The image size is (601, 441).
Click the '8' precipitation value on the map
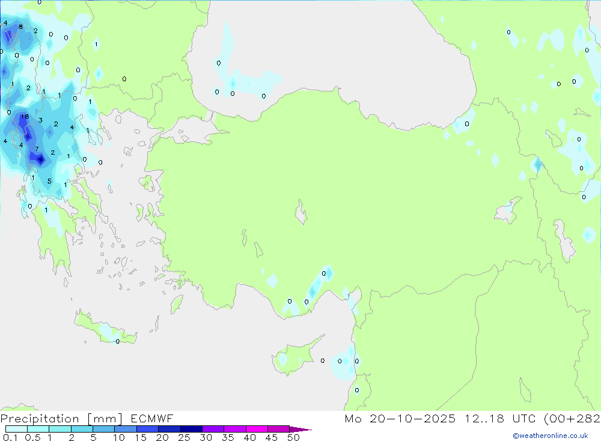click(x=20, y=27)
